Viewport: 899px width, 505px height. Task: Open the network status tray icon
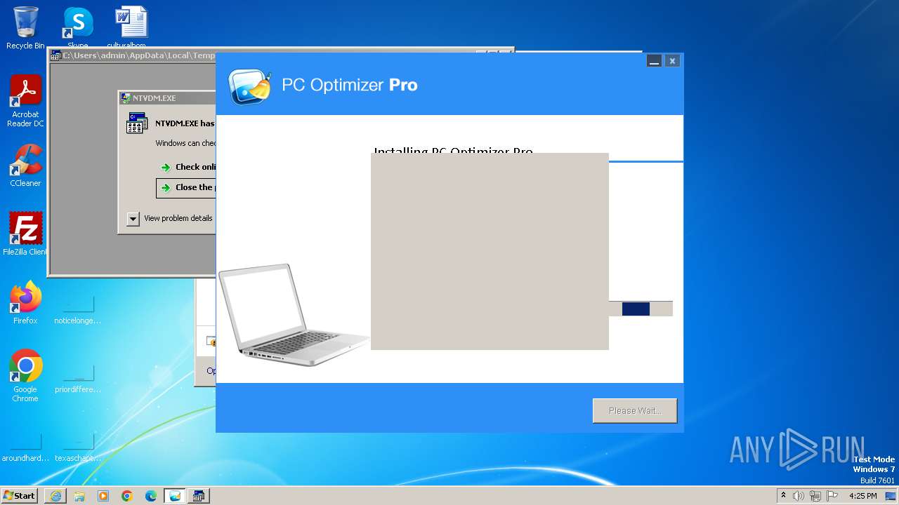tap(815, 496)
